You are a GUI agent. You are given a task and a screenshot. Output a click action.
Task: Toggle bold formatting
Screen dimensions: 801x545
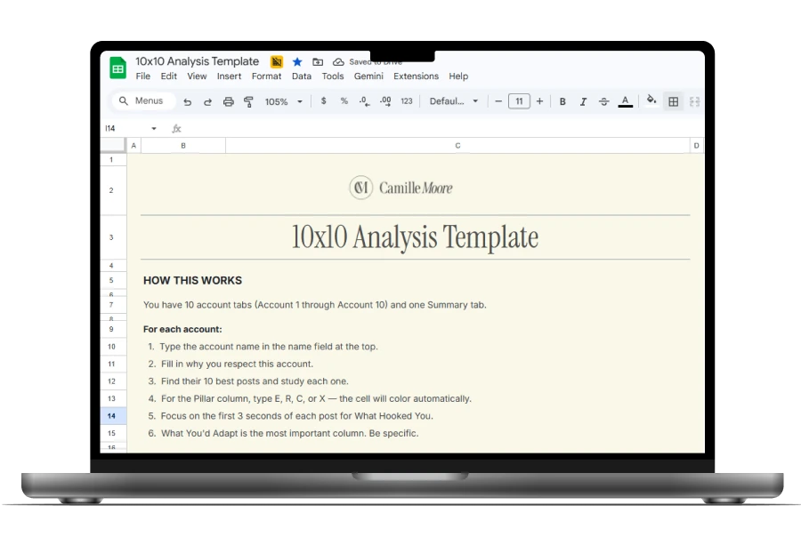(x=562, y=101)
